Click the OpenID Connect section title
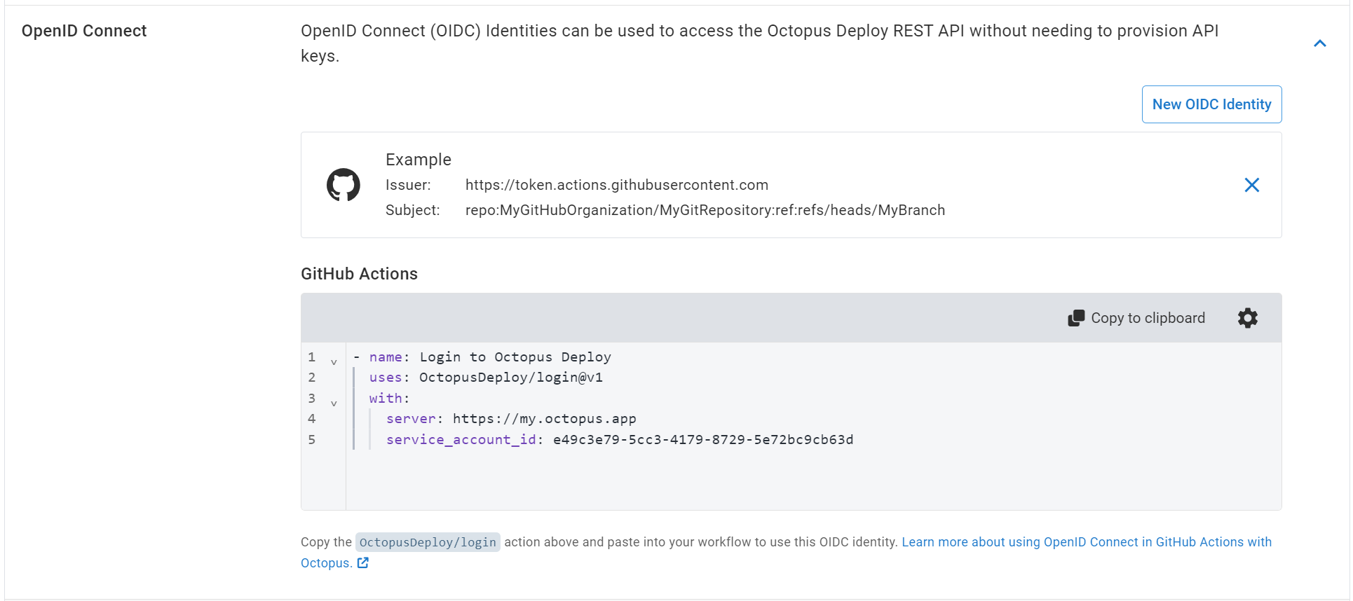 click(84, 31)
